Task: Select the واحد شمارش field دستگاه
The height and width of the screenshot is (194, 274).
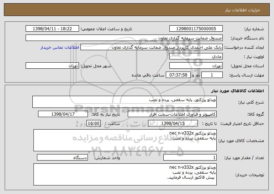Action: point(62,157)
